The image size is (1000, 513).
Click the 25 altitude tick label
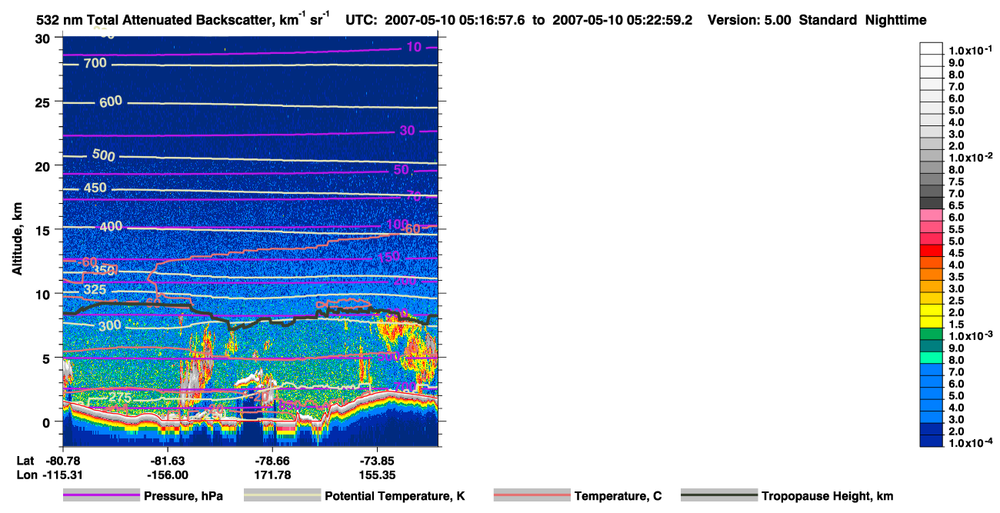pyautogui.click(x=45, y=102)
